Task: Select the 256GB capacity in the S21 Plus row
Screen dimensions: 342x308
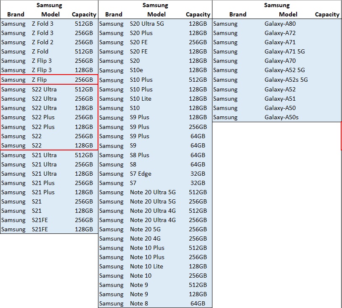Action: point(84,183)
